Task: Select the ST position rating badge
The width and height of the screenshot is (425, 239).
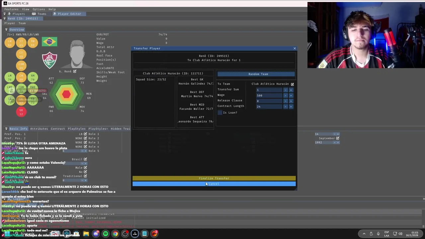Action: click(x=21, y=43)
